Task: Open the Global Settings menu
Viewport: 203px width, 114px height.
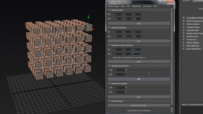Action: click(113, 6)
